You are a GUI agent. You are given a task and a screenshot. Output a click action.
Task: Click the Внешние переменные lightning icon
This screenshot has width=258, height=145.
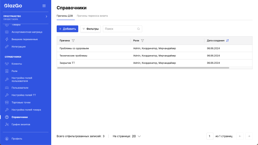7,39
